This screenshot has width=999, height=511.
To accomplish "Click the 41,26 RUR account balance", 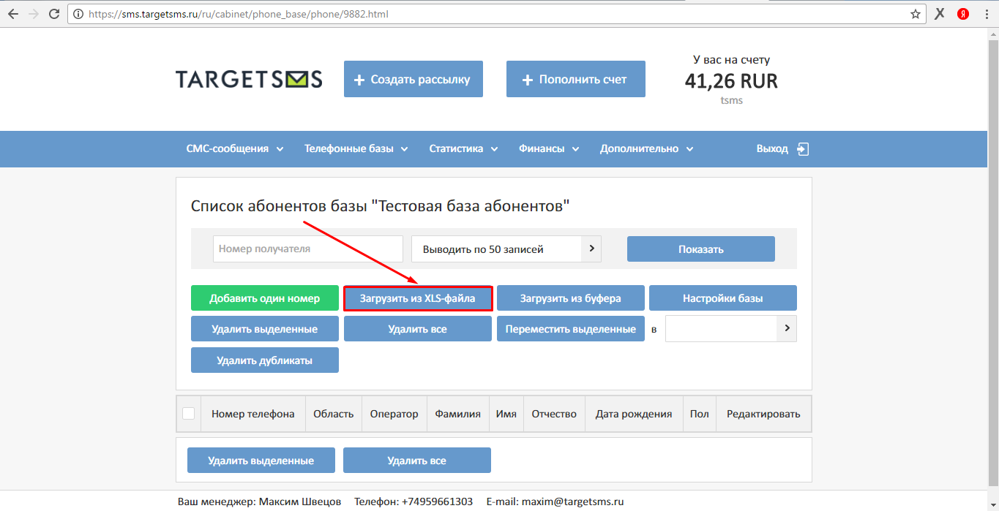I will (x=731, y=81).
